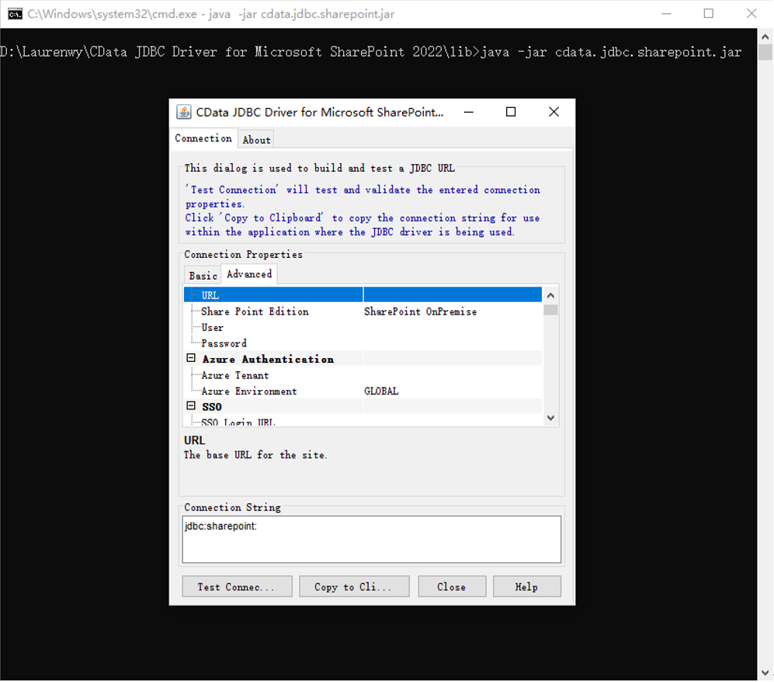Click the Test Connection button
Image resolution: width=774 pixels, height=682 pixels.
[237, 586]
